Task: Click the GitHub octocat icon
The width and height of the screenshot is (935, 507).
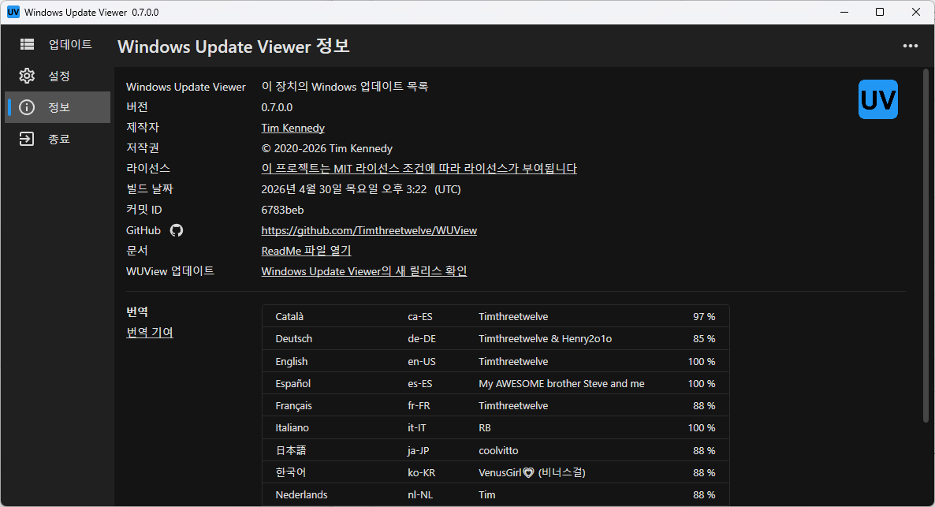Action: click(177, 230)
